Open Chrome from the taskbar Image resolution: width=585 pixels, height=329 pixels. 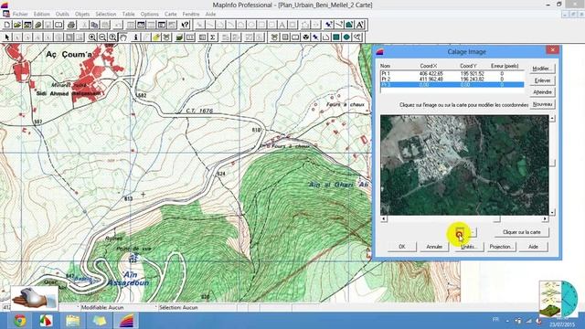[20, 321]
